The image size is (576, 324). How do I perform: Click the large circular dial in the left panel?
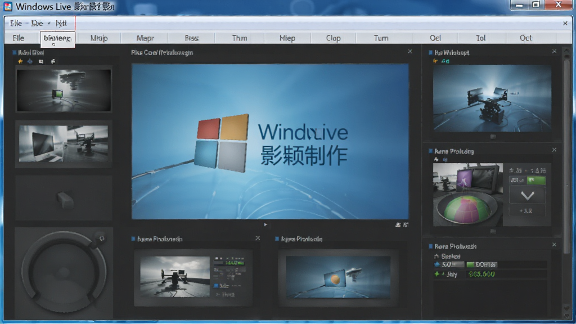pos(64,273)
